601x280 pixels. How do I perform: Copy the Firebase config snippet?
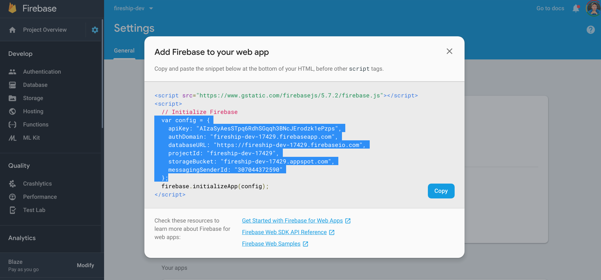[x=441, y=191]
